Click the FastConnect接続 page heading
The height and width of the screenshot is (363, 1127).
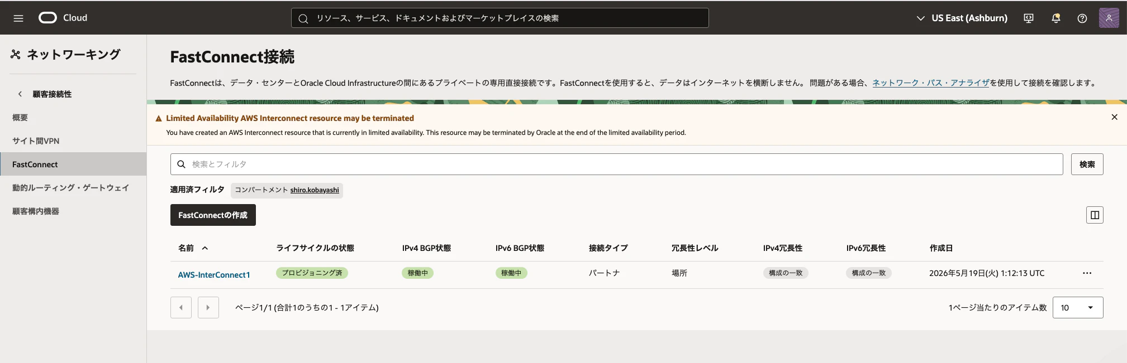click(232, 57)
